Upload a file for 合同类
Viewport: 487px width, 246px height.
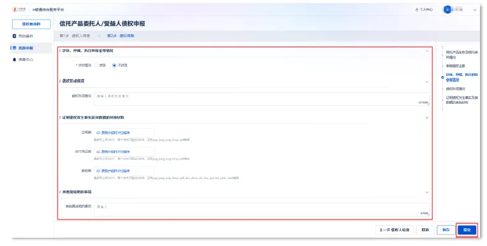tap(124, 133)
